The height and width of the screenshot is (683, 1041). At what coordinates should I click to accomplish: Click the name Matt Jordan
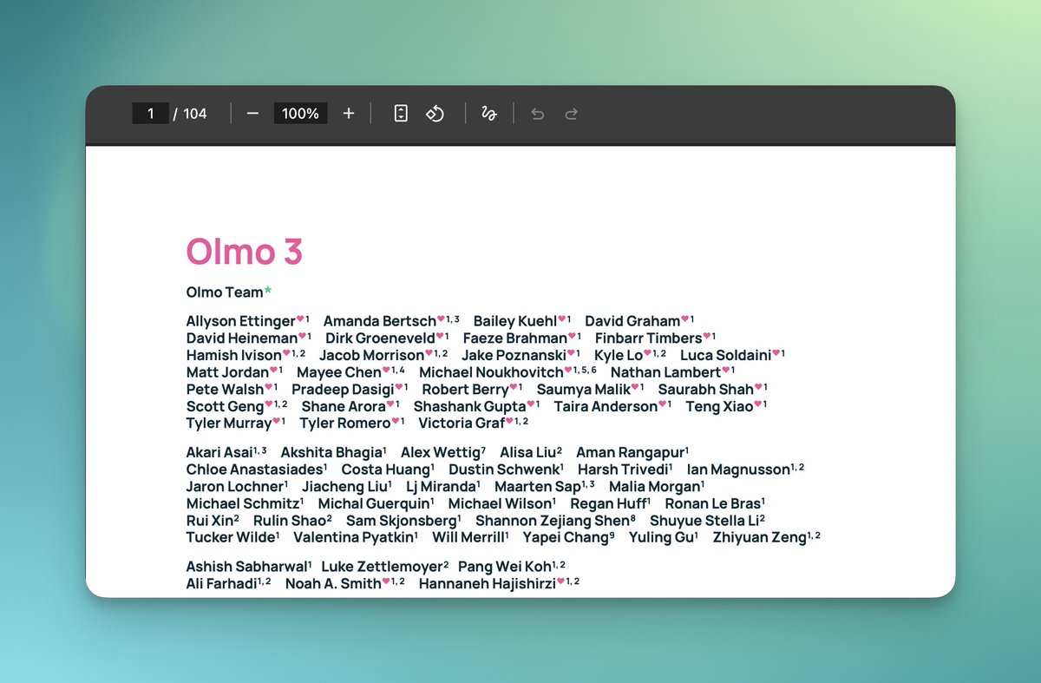coord(227,372)
